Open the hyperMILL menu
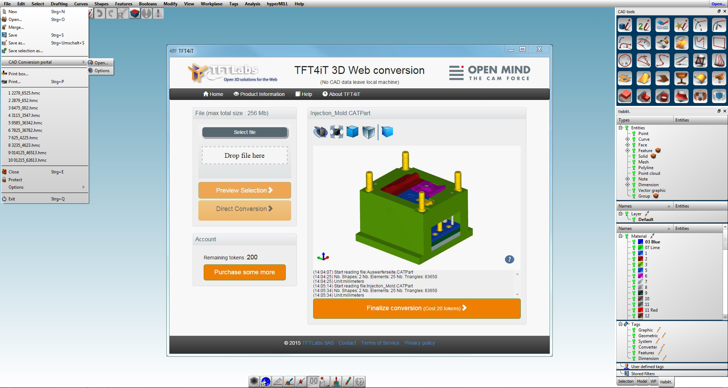Image resolution: width=728 pixels, height=388 pixels. 277,4
